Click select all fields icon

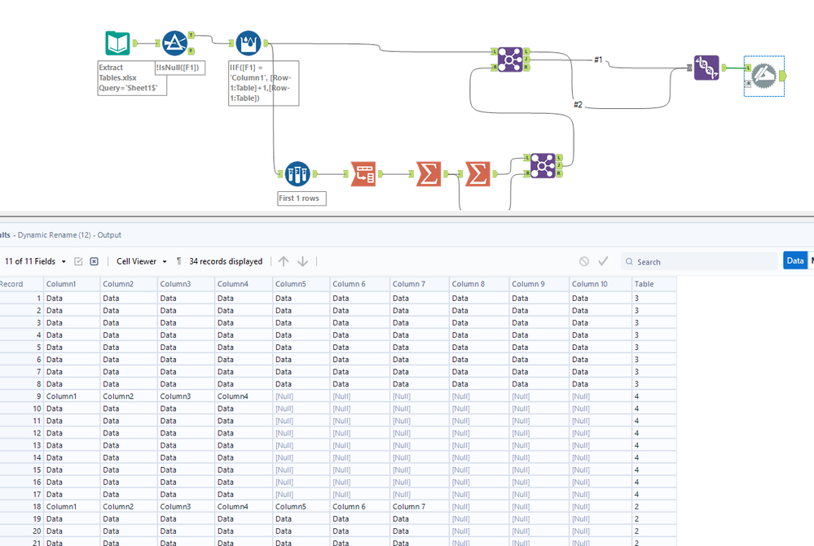point(78,261)
